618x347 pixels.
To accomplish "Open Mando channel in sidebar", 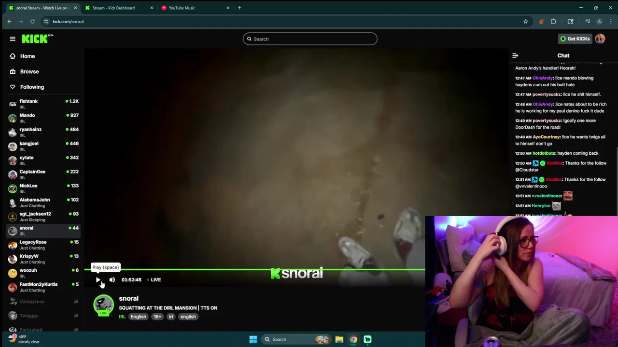I will pos(43,118).
